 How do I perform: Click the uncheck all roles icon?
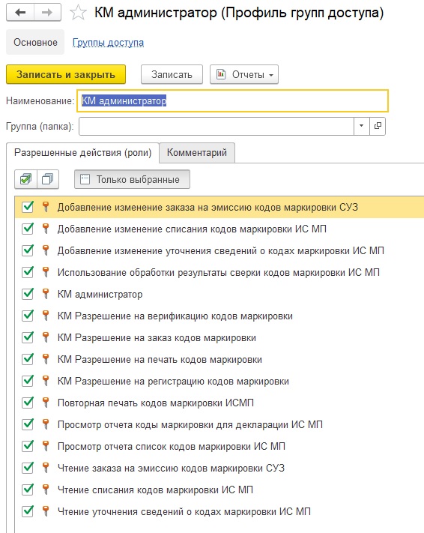(47, 179)
